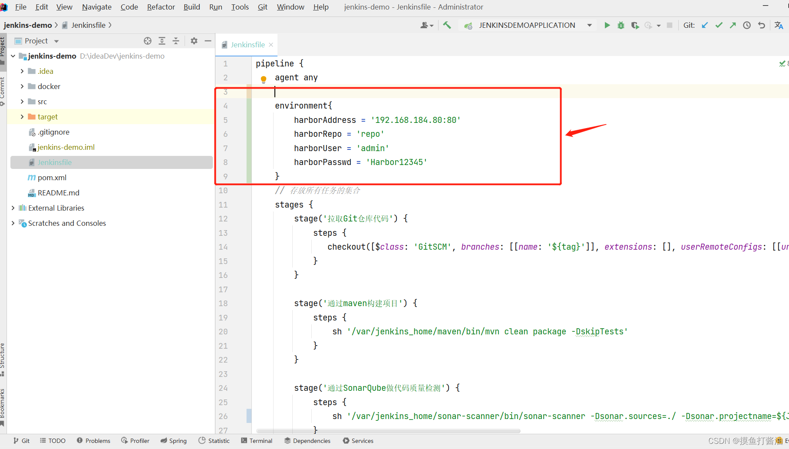Select .gitignore in the project tree
The height and width of the screenshot is (449, 789).
[x=53, y=132]
